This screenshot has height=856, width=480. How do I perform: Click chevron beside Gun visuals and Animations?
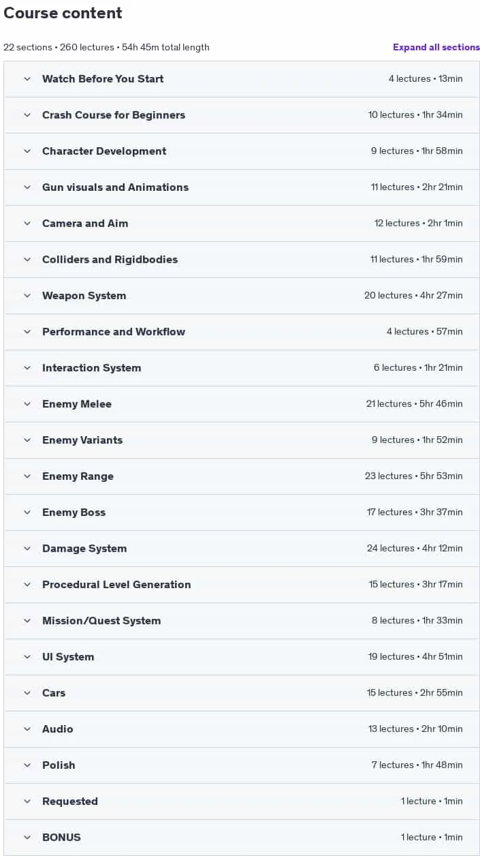27,187
